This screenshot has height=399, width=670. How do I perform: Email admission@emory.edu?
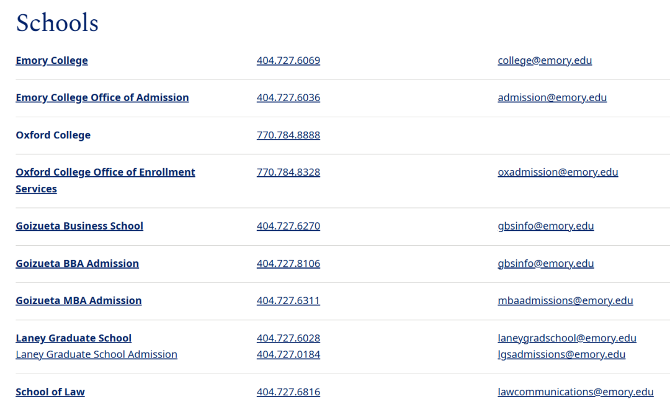pyautogui.click(x=552, y=97)
